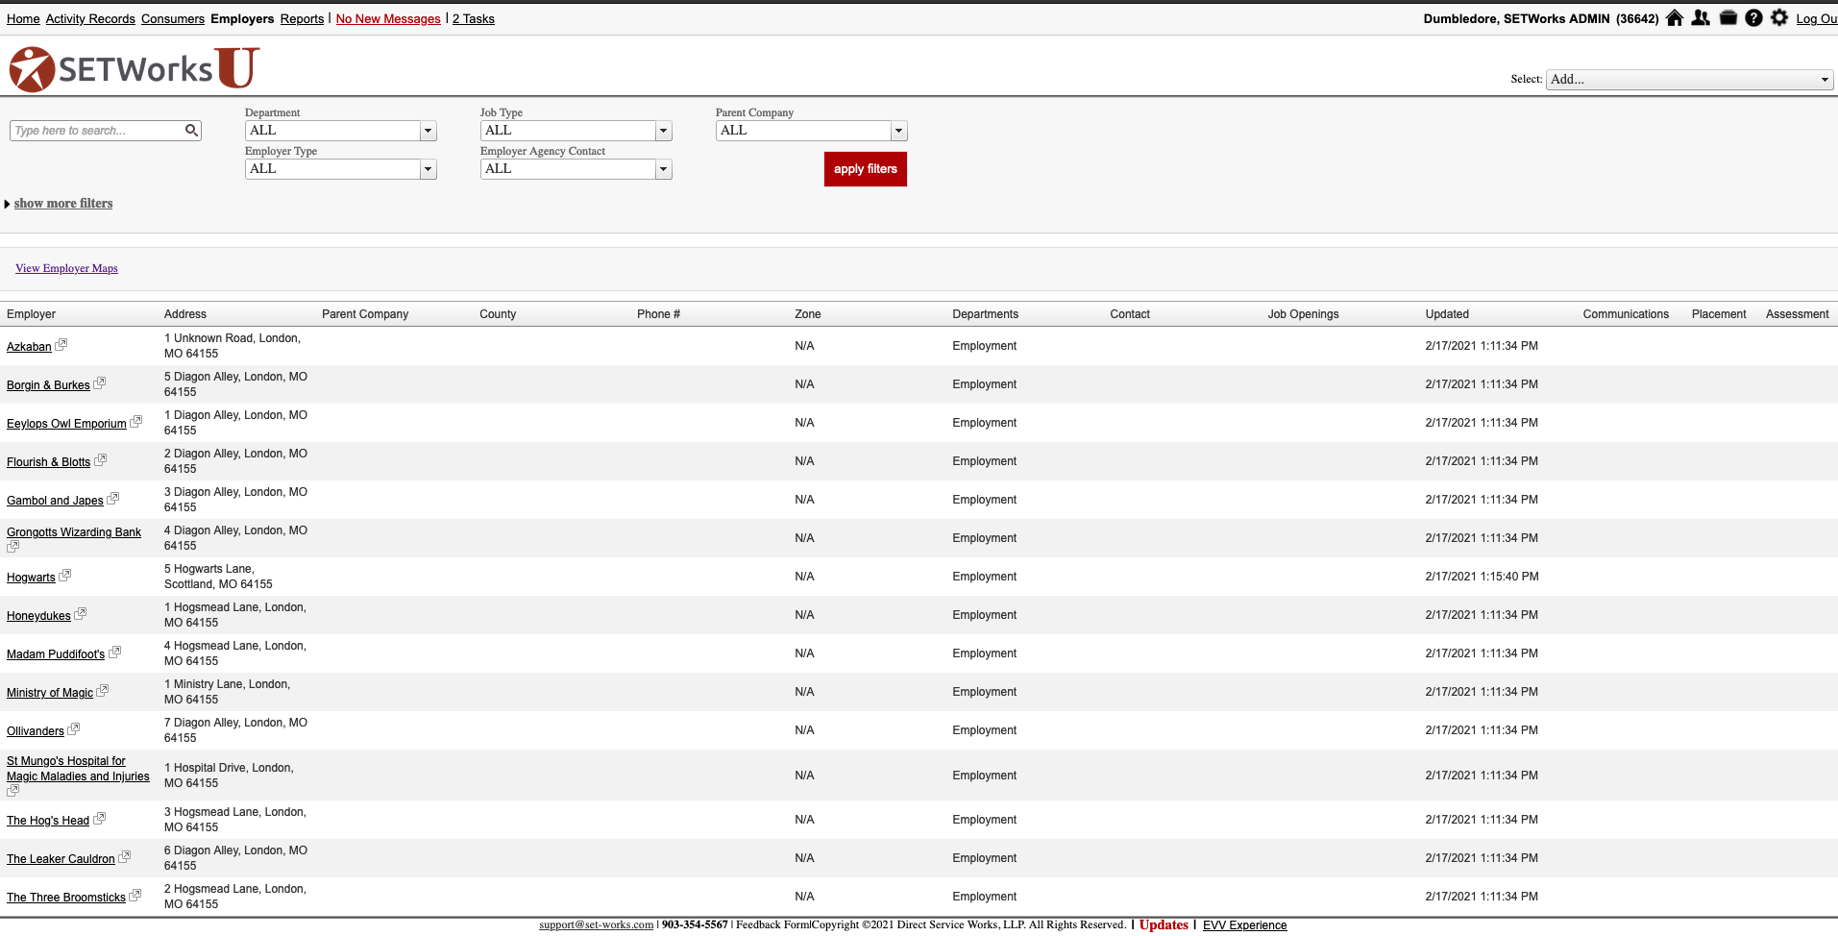
Task: Click pop-out icon under Grongotts Wizarding Bank
Action: pos(12,547)
